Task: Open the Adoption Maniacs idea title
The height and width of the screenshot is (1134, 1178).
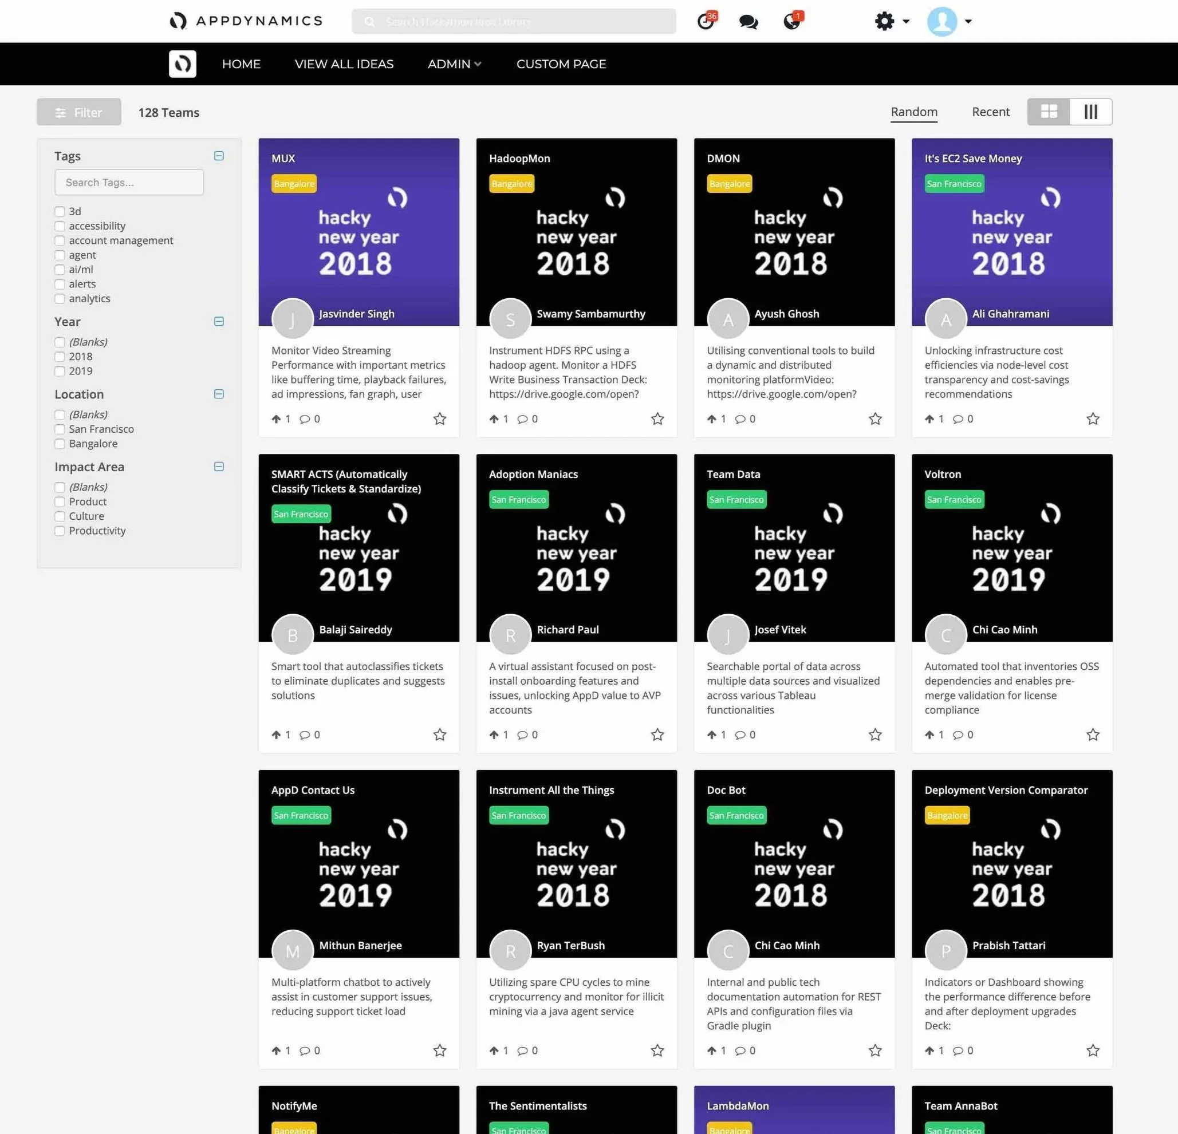Action: click(x=533, y=474)
